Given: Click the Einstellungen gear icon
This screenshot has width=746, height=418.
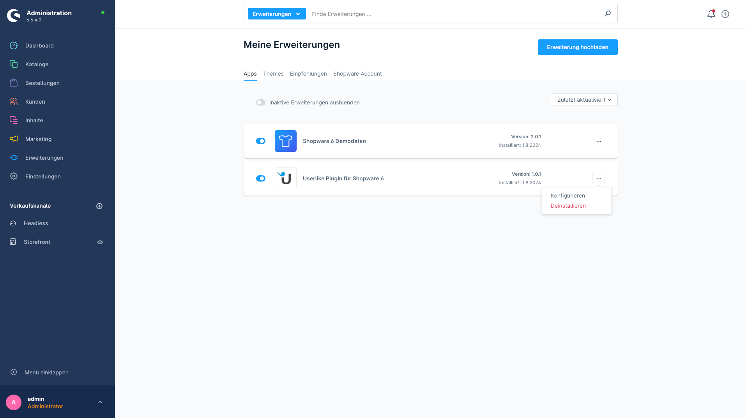Looking at the screenshot, I should (x=14, y=176).
